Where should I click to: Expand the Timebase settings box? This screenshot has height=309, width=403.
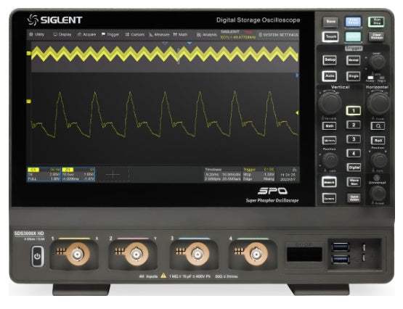223,175
